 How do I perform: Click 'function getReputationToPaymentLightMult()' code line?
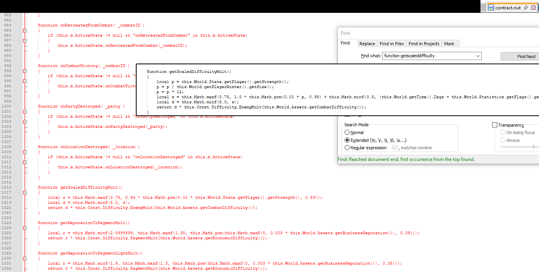tap(90, 253)
